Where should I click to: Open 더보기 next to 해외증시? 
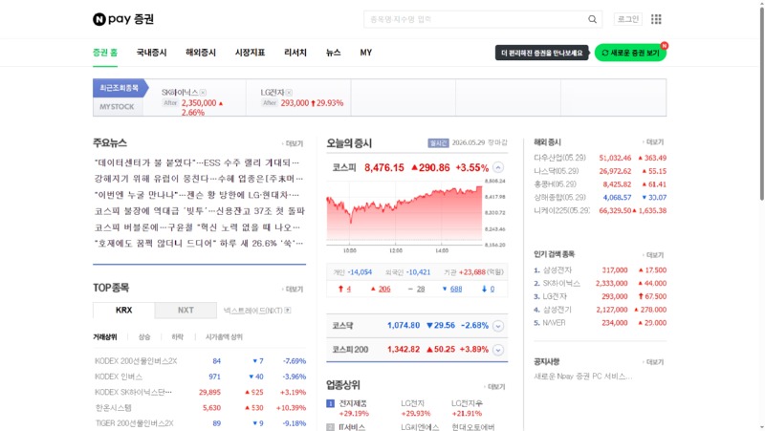coord(653,141)
